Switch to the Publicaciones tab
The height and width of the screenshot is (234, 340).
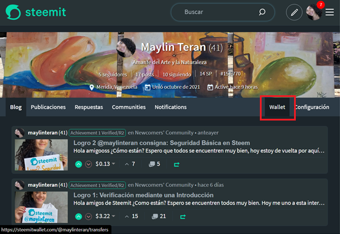pos(48,107)
